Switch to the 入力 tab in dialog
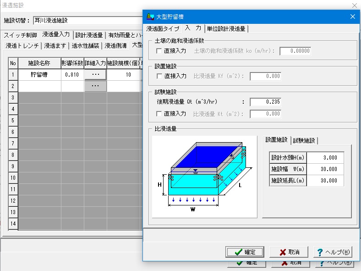Screen dimensions: 361x271 pos(193,28)
